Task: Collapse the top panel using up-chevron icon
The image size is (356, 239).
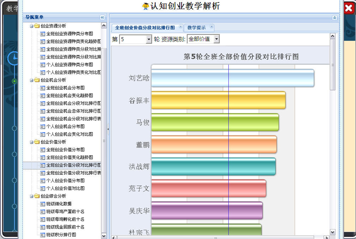Action: coord(334,18)
